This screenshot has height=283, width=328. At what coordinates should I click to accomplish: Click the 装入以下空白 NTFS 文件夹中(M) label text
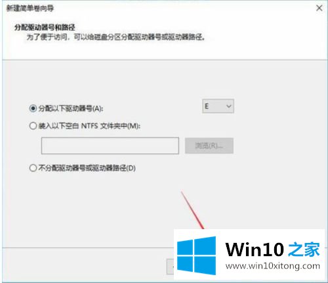click(89, 126)
